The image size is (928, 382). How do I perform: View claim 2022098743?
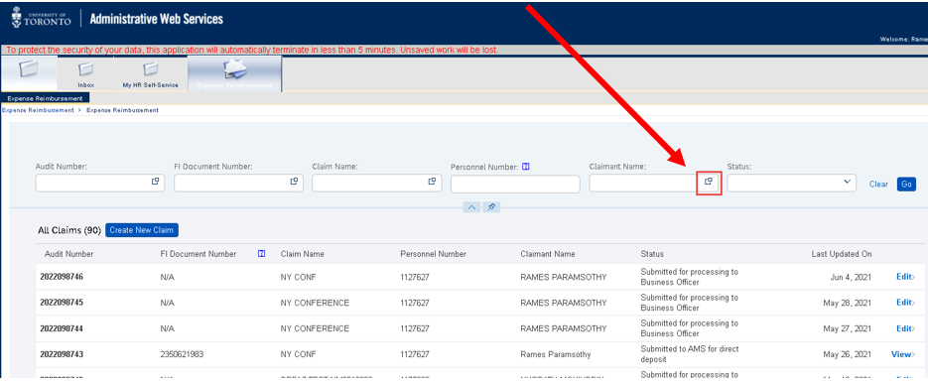[x=903, y=354]
